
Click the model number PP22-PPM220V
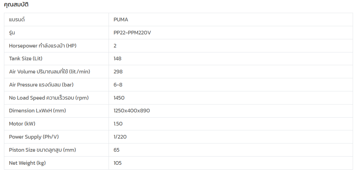click(132, 33)
